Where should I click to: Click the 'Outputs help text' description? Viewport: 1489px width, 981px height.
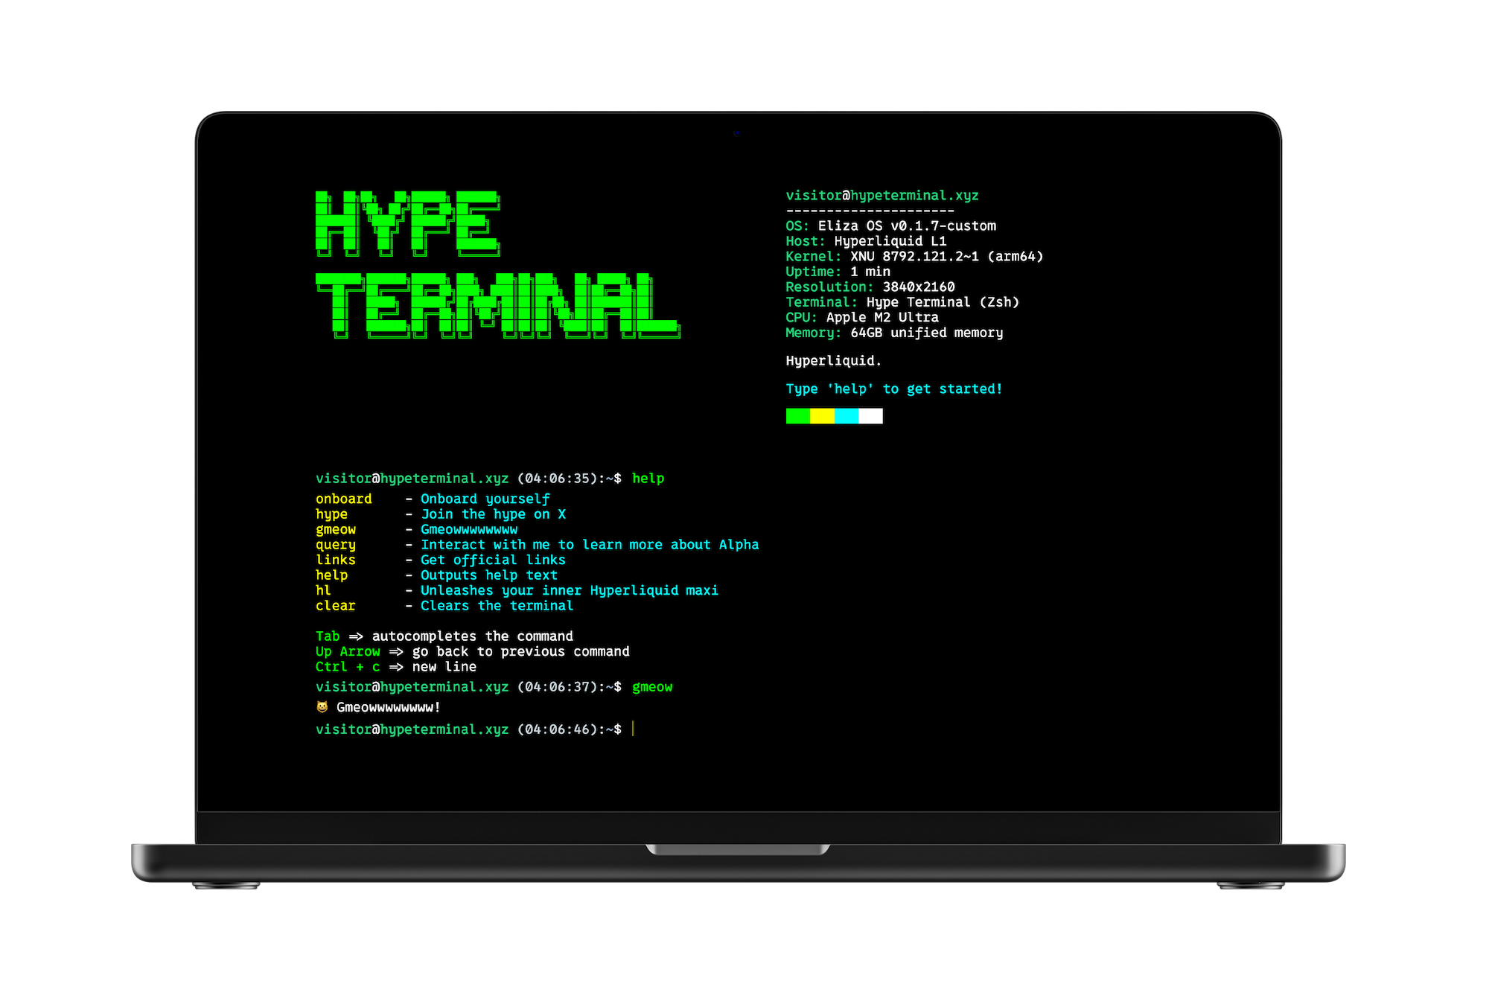coord(489,575)
